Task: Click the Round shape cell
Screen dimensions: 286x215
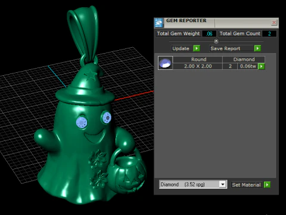Action: pos(198,60)
